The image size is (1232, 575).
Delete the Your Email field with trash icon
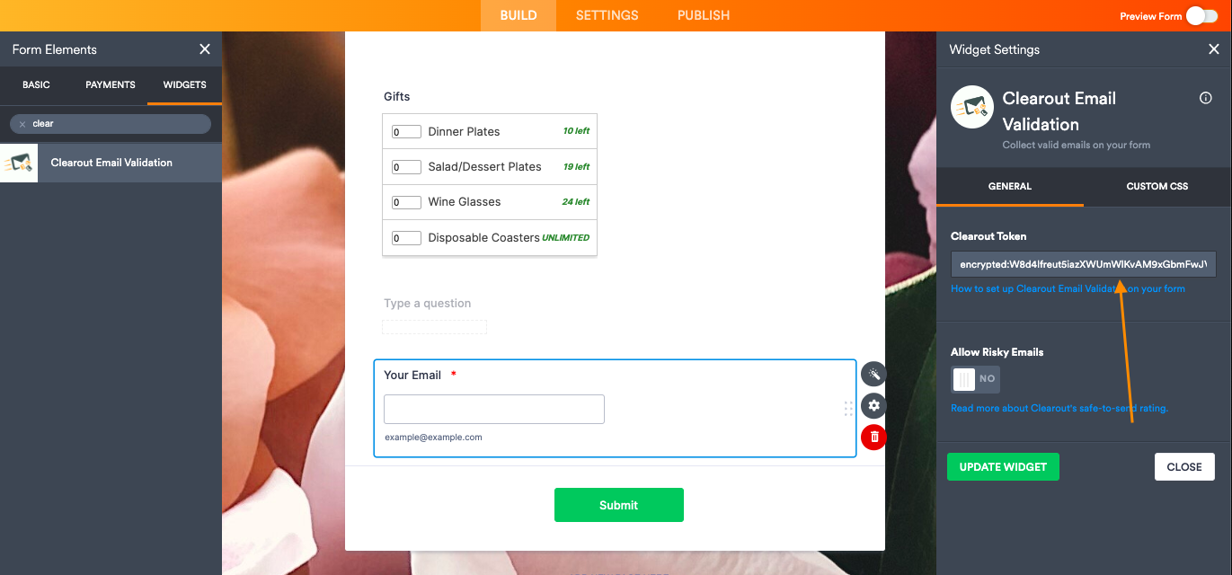coord(873,438)
